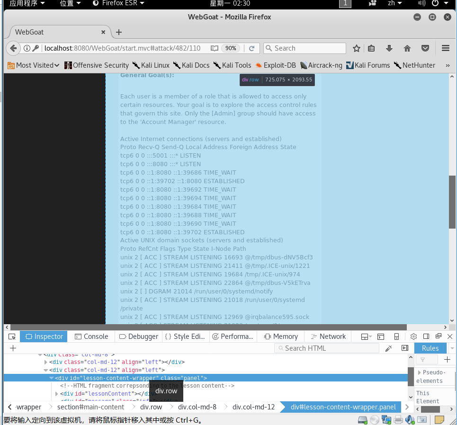Expand the lessonContent div node
The image size is (457, 425).
[x=56, y=394]
